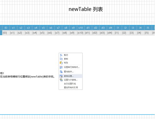The width and height of the screenshot is (155, 119).
Task: Select the ID column header cell
Action: click(x=6, y=28)
